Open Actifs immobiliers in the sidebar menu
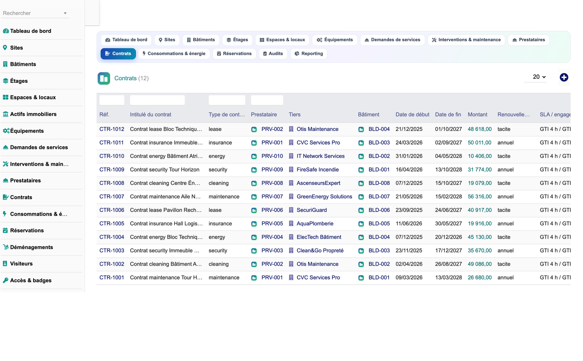Image resolution: width=583 pixels, height=361 pixels. point(33,114)
